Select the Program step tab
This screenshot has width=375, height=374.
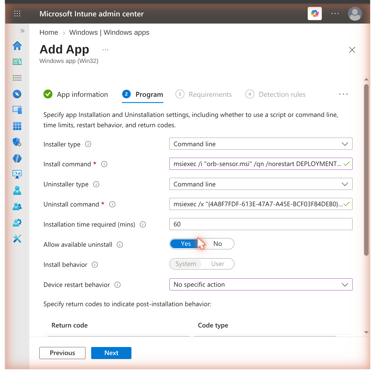point(143,95)
